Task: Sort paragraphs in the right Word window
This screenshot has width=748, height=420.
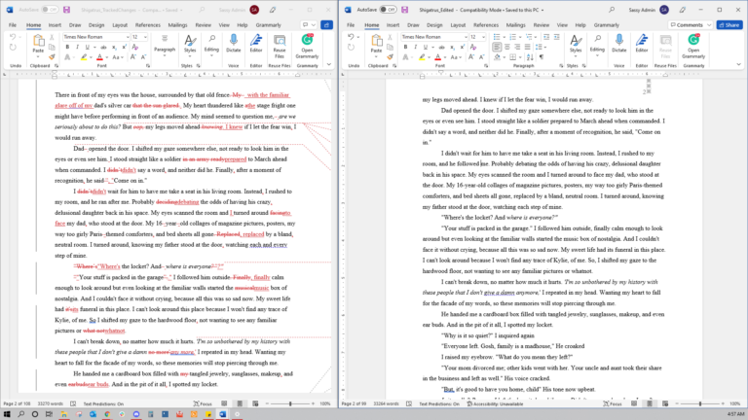Action: [531, 57]
